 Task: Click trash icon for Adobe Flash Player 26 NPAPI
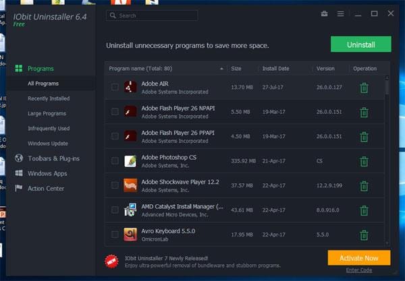click(x=364, y=113)
